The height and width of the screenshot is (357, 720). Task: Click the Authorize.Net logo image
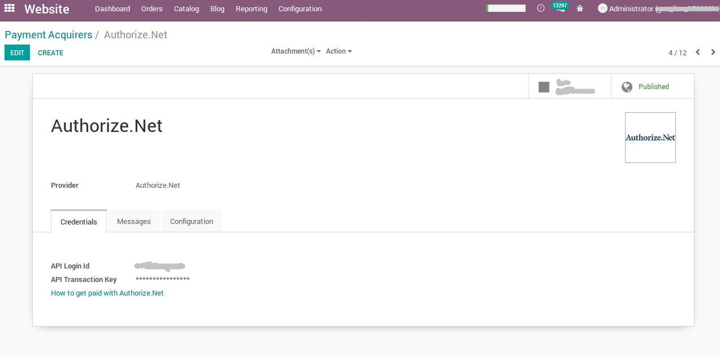coord(650,138)
